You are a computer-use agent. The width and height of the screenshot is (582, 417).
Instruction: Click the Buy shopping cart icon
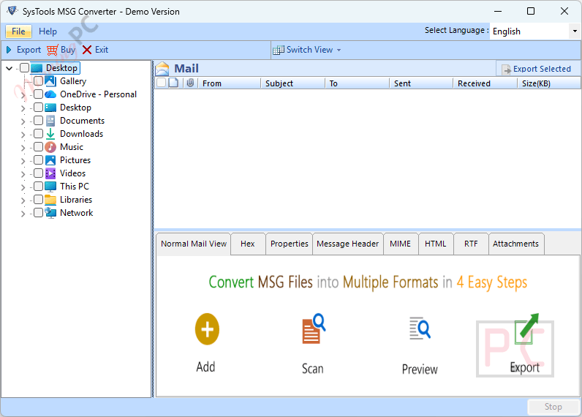(53, 50)
